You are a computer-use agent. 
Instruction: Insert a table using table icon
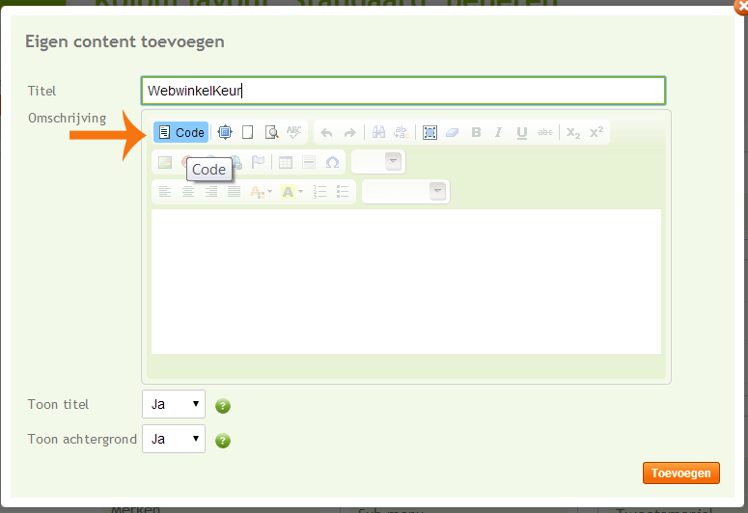click(x=286, y=162)
